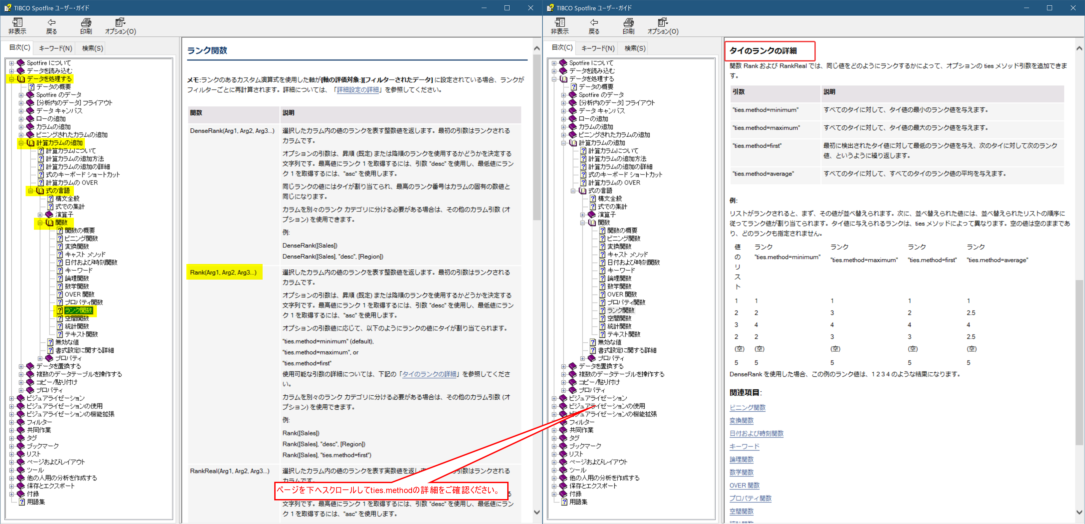Expand データを置換する node in right tree
This screenshot has height=524, width=1085.
(x=563, y=366)
